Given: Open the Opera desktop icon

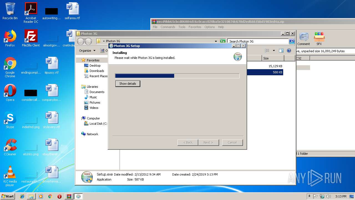Looking at the screenshot, I should click(x=10, y=93).
